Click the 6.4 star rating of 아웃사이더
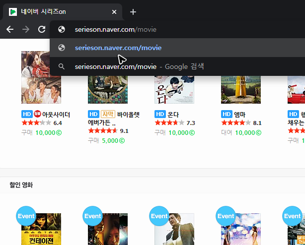The width and height of the screenshot is (305, 245). click(42, 123)
